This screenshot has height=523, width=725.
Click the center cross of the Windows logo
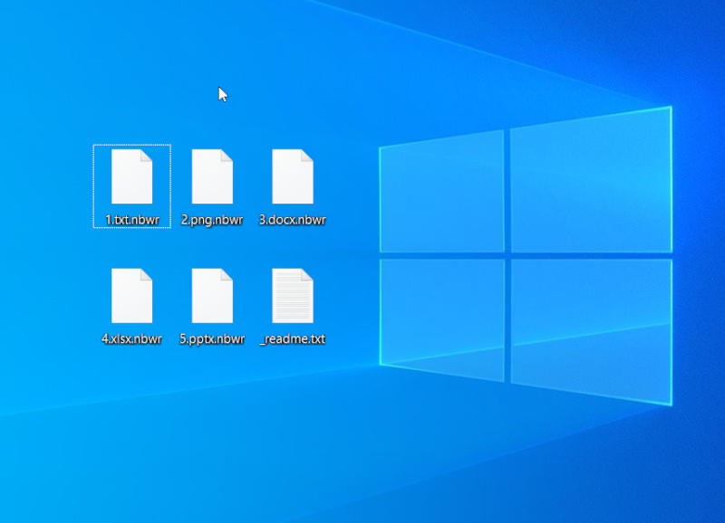coord(507,254)
